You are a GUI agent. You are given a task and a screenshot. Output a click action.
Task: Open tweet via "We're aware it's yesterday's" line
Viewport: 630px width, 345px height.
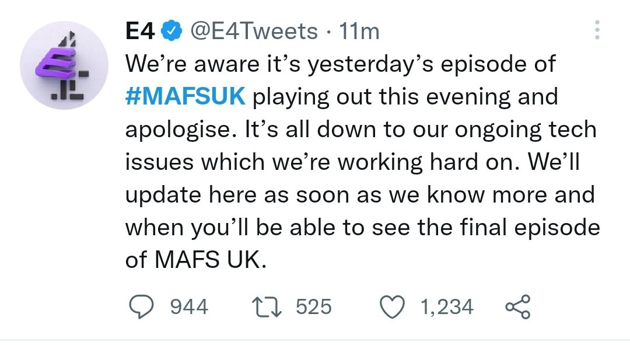[x=279, y=64]
